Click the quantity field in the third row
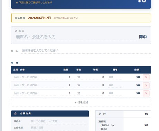Screen dimensions: 159x131 pyautogui.click(x=66, y=93)
